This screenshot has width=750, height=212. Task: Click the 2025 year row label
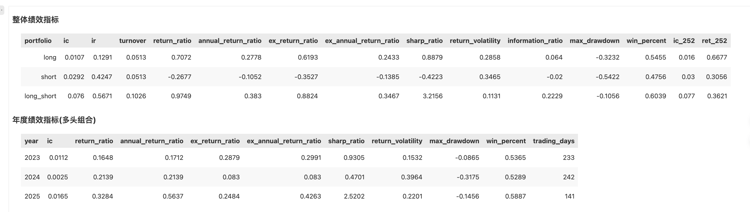tap(32, 197)
